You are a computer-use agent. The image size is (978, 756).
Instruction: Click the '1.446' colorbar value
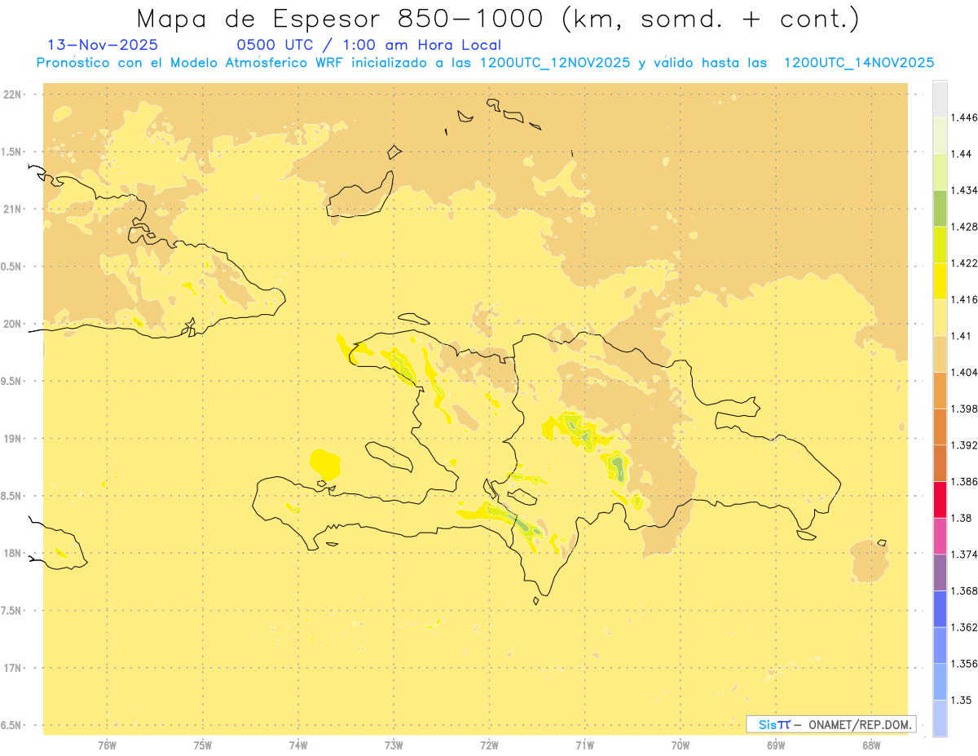pyautogui.click(x=964, y=118)
